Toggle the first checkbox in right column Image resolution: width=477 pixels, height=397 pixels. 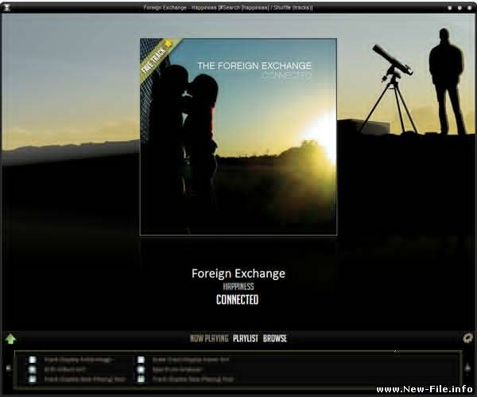141,360
